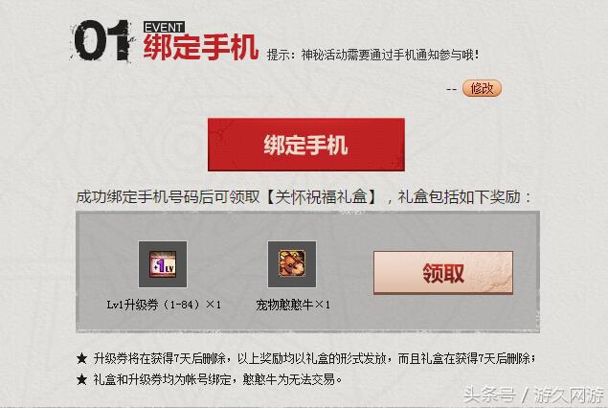
Task: Click the note about 帐号绑定 and 无法交易
Action: pos(217,379)
